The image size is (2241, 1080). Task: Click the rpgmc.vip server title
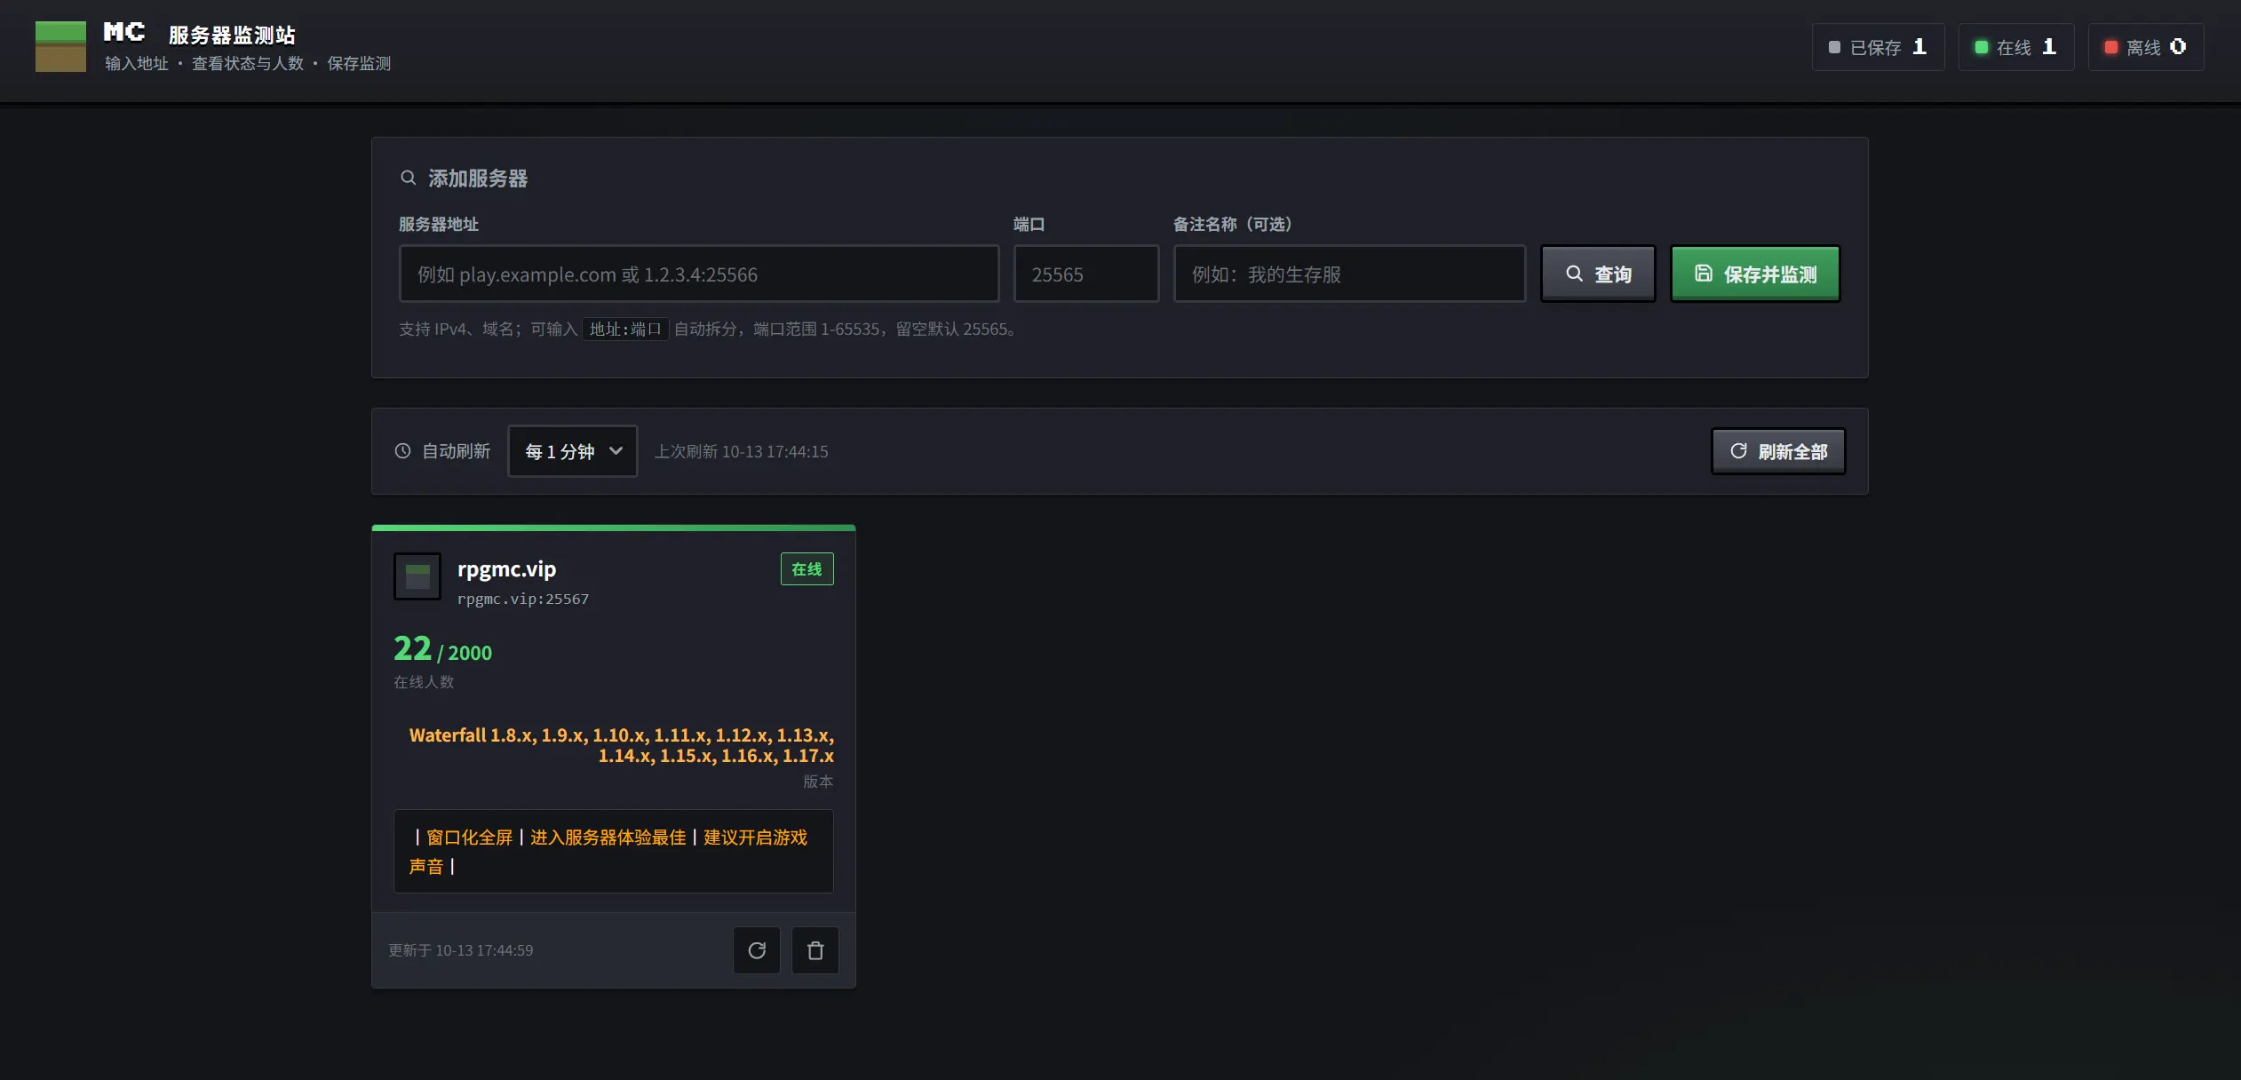pos(506,569)
